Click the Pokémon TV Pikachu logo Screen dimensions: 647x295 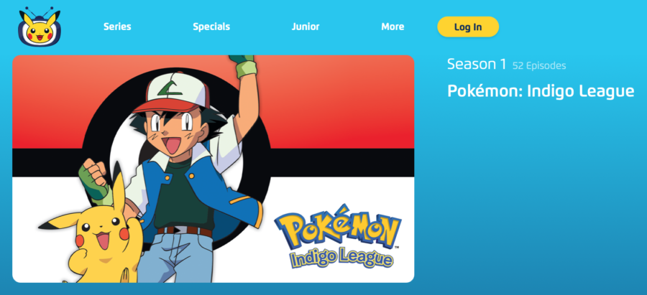pos(40,27)
